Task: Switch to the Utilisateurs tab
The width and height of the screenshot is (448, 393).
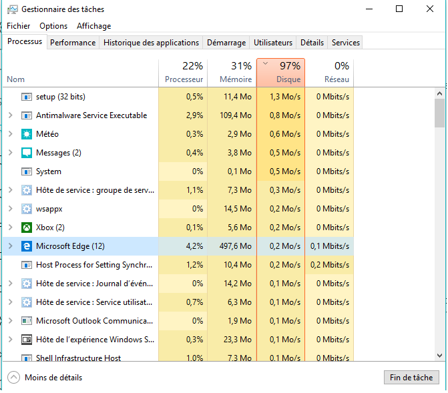Action: pyautogui.click(x=273, y=43)
